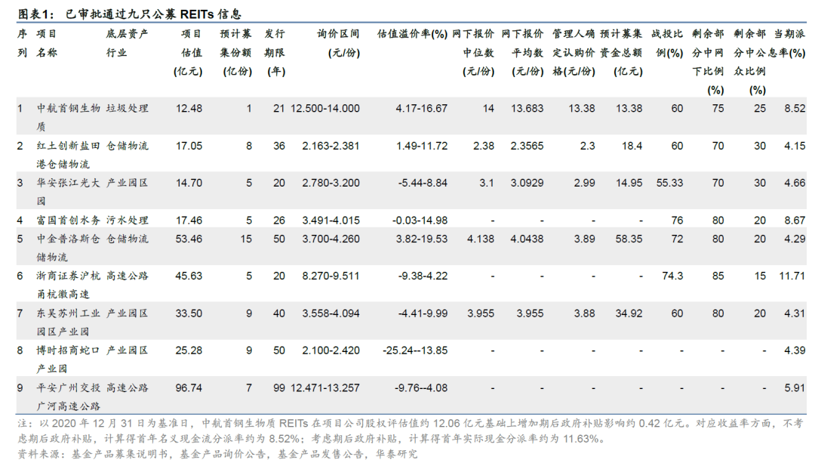Click the valuation cell '33.50'
This screenshot has height=463, width=815.
point(189,313)
